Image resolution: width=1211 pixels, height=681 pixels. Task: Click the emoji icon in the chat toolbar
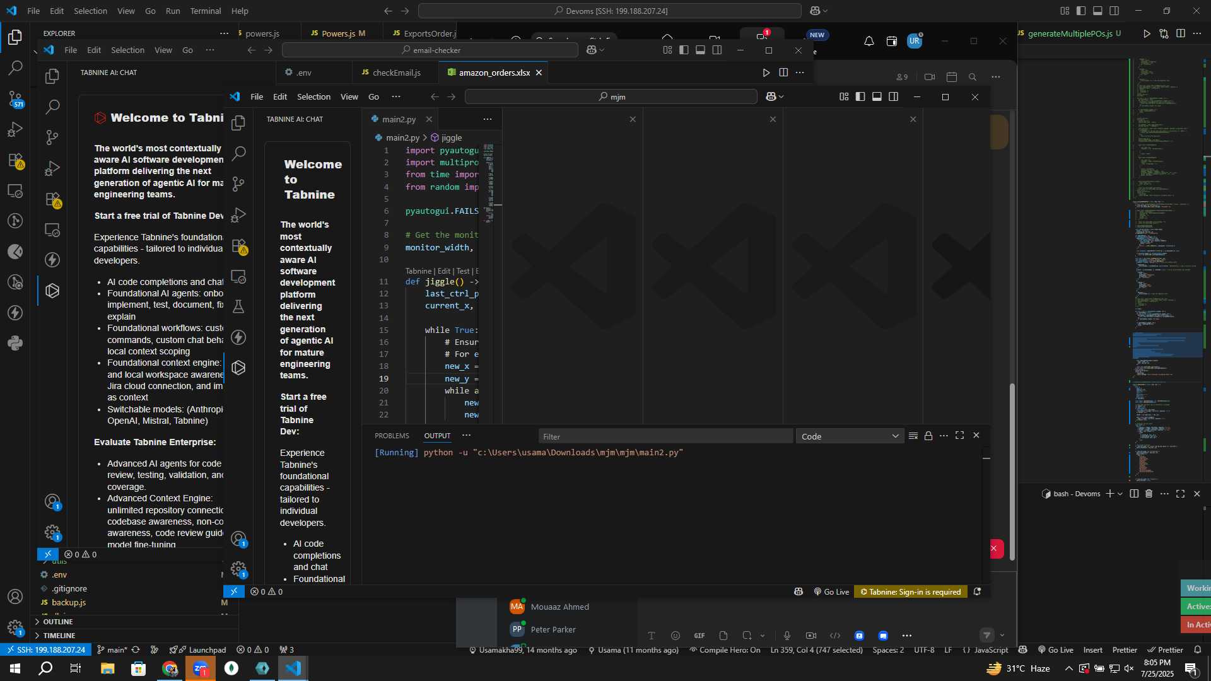676,636
